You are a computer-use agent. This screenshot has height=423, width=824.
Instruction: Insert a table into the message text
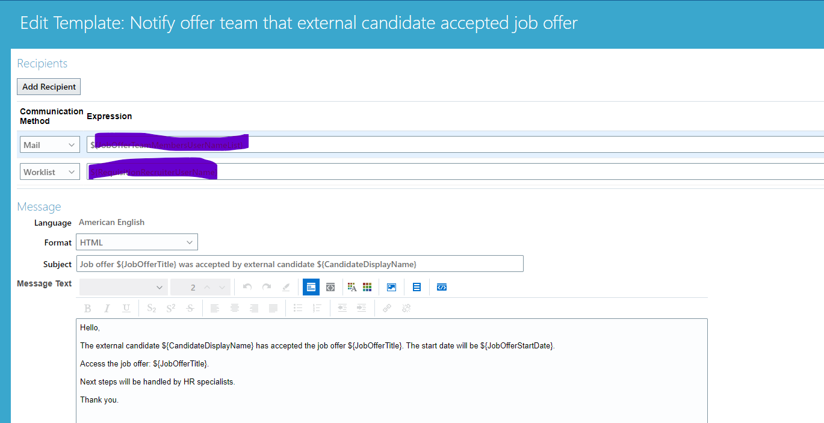(416, 287)
